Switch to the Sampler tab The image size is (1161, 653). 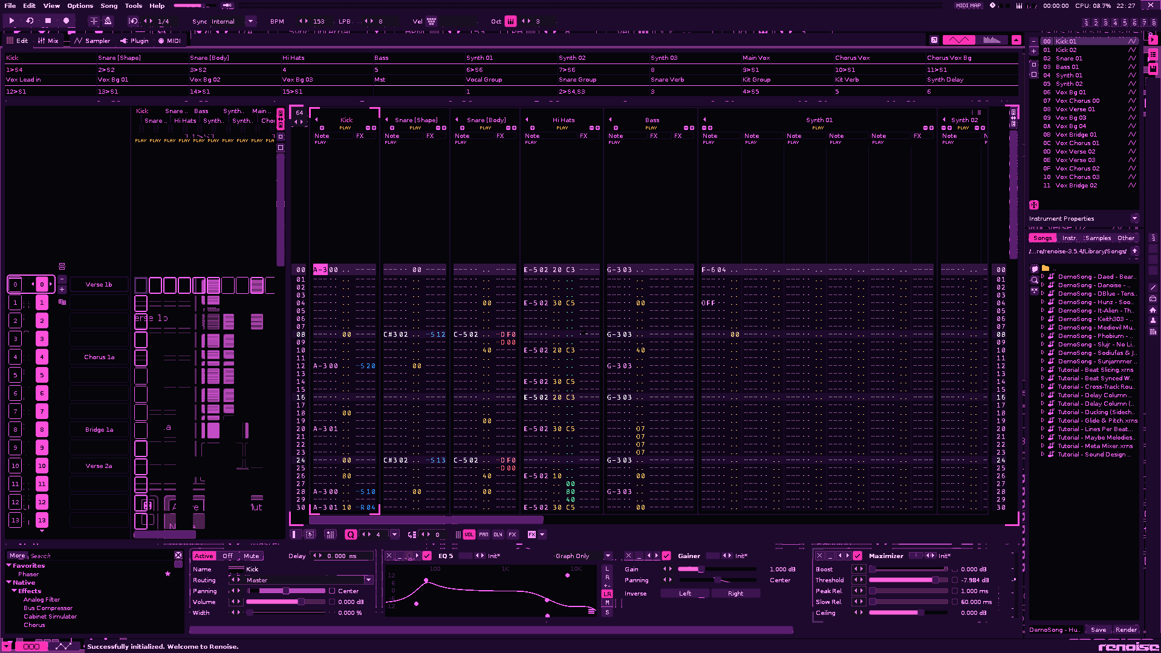[x=93, y=41]
